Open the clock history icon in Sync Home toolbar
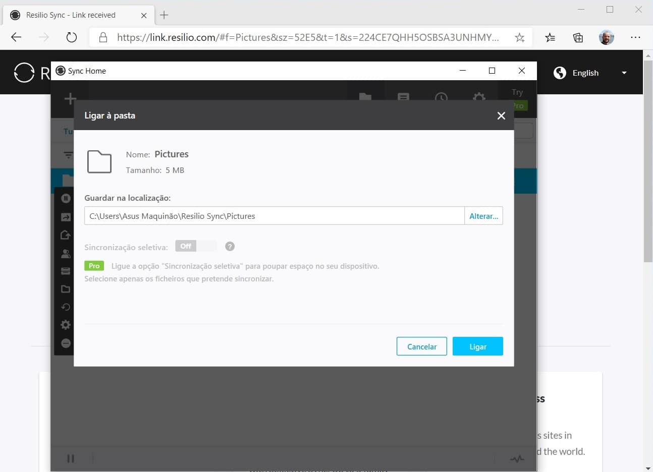This screenshot has height=472, width=653. (x=441, y=97)
